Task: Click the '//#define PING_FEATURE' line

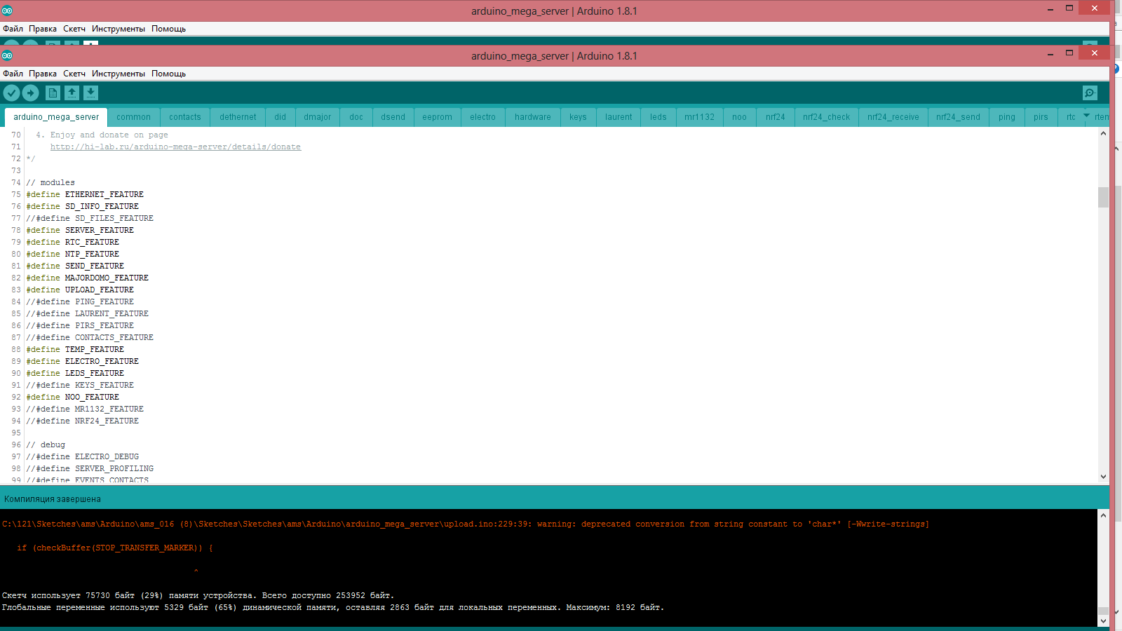Action: point(80,301)
